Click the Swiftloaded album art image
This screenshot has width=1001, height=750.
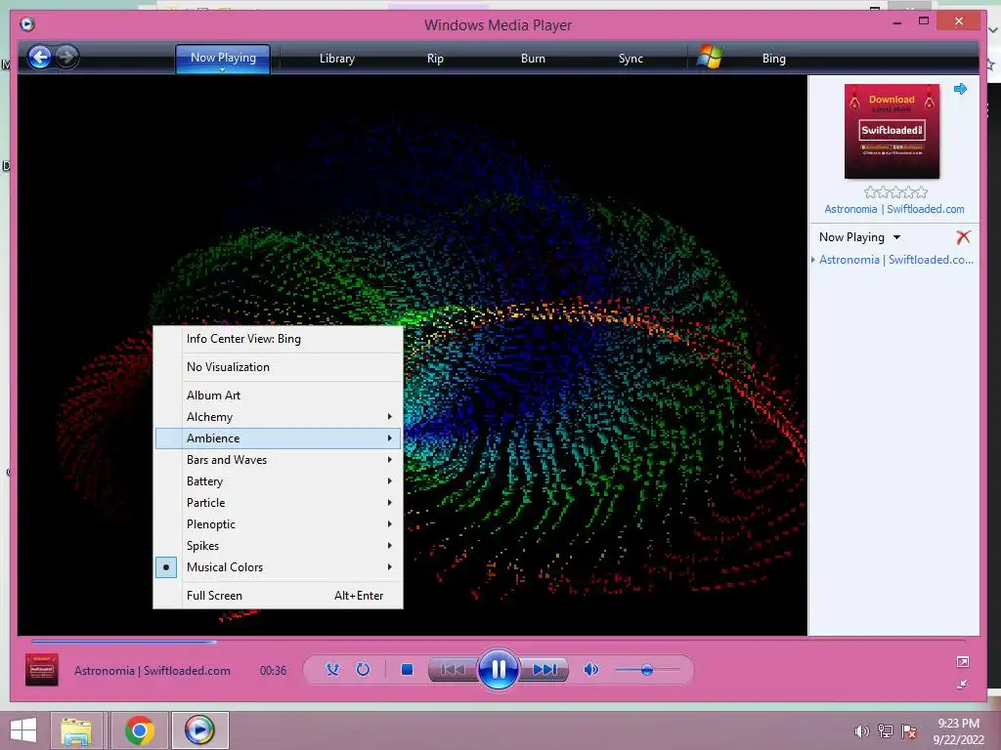pos(892,132)
